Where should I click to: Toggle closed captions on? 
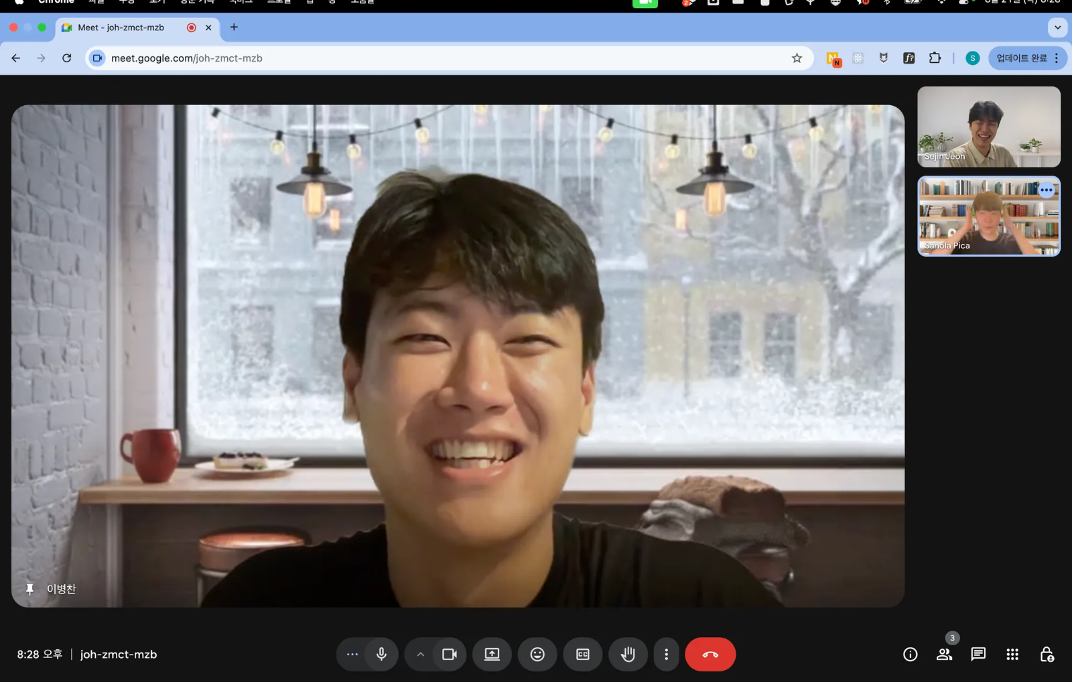pyautogui.click(x=582, y=654)
